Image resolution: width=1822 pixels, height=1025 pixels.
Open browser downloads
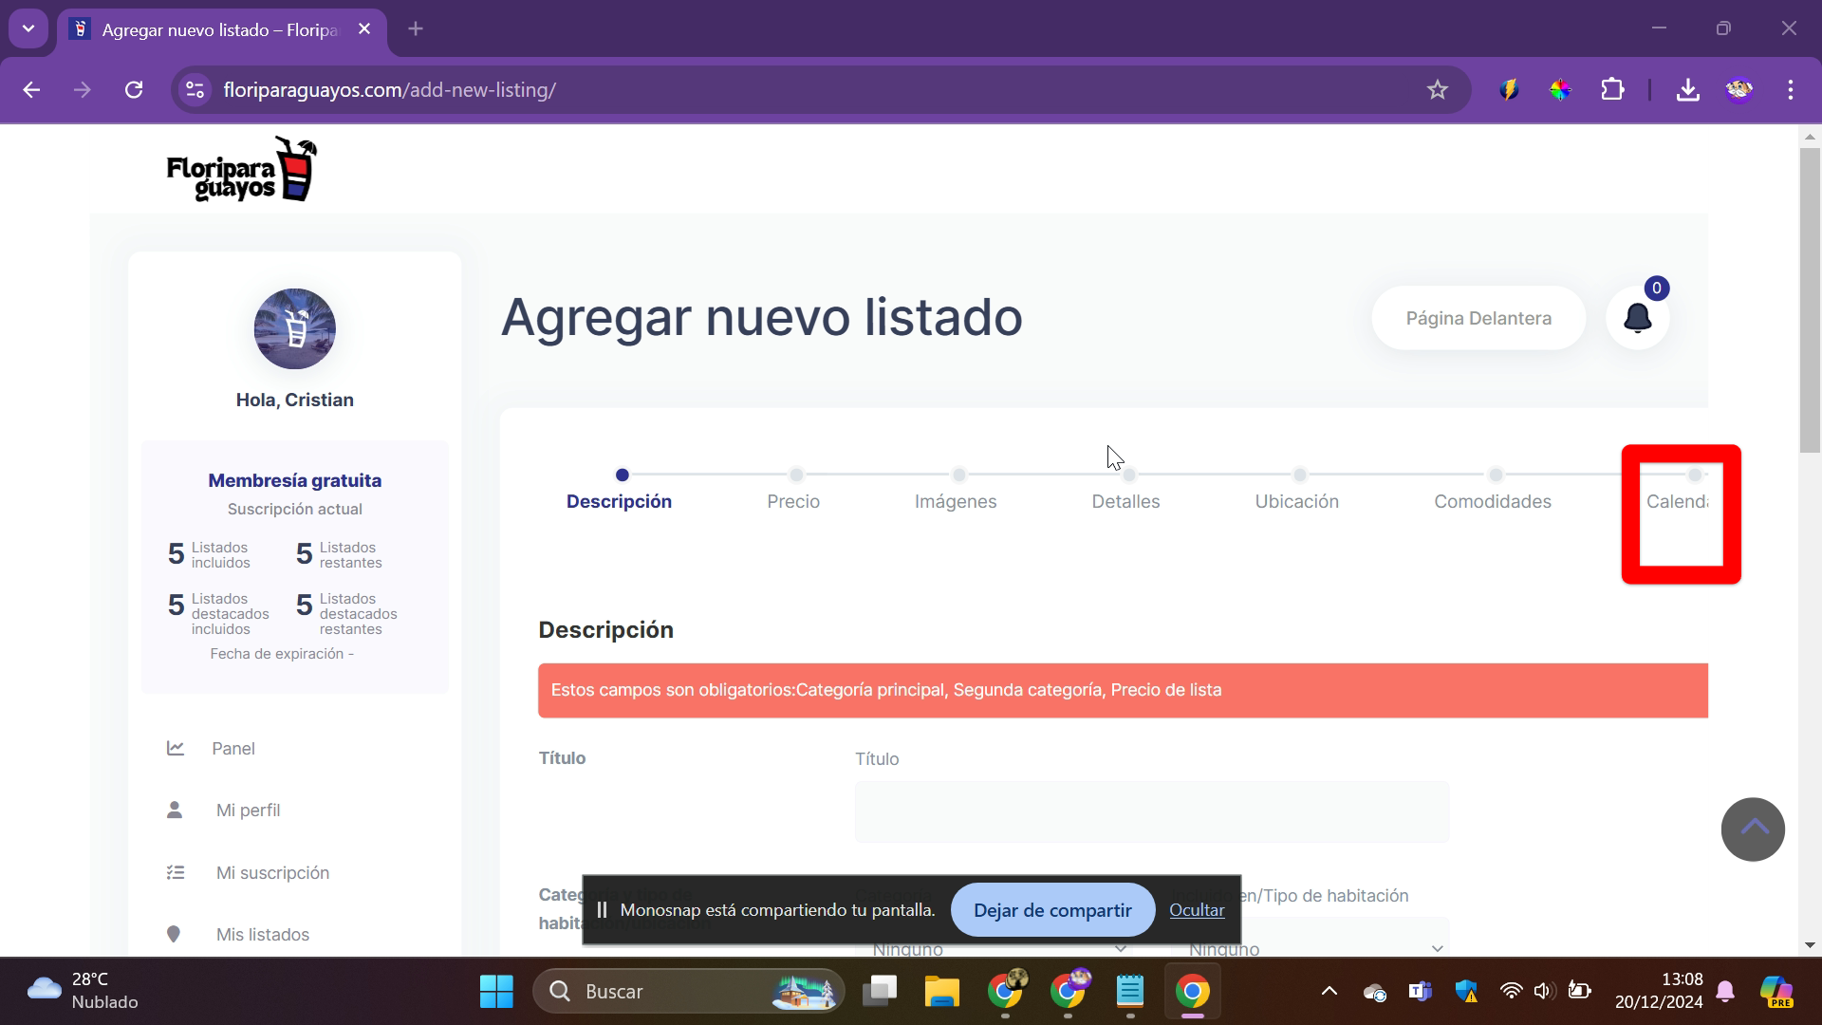(1687, 90)
